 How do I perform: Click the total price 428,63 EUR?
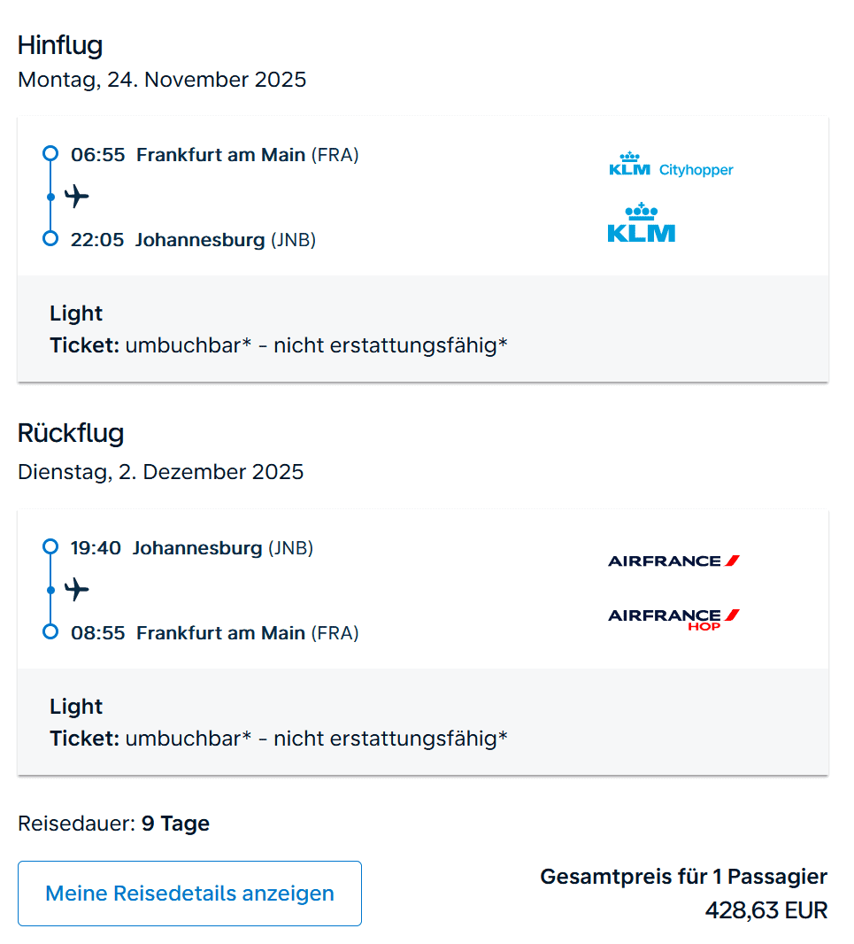[766, 910]
